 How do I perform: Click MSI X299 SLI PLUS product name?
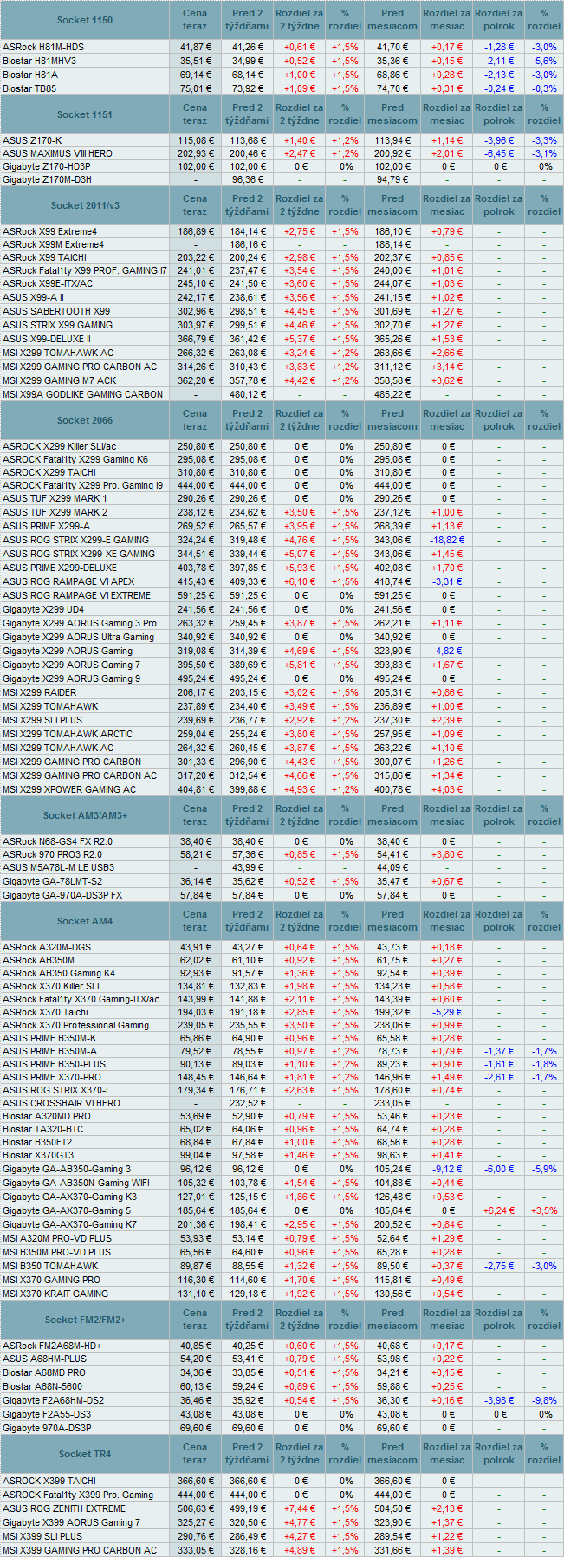pos(42,720)
